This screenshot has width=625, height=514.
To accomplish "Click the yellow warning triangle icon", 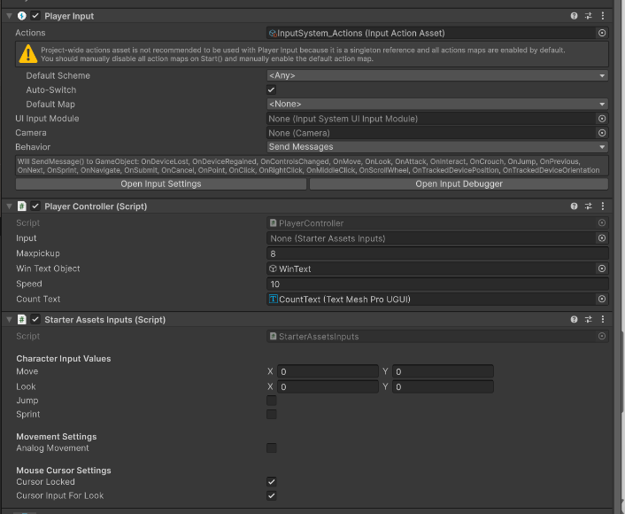I will 28,54.
